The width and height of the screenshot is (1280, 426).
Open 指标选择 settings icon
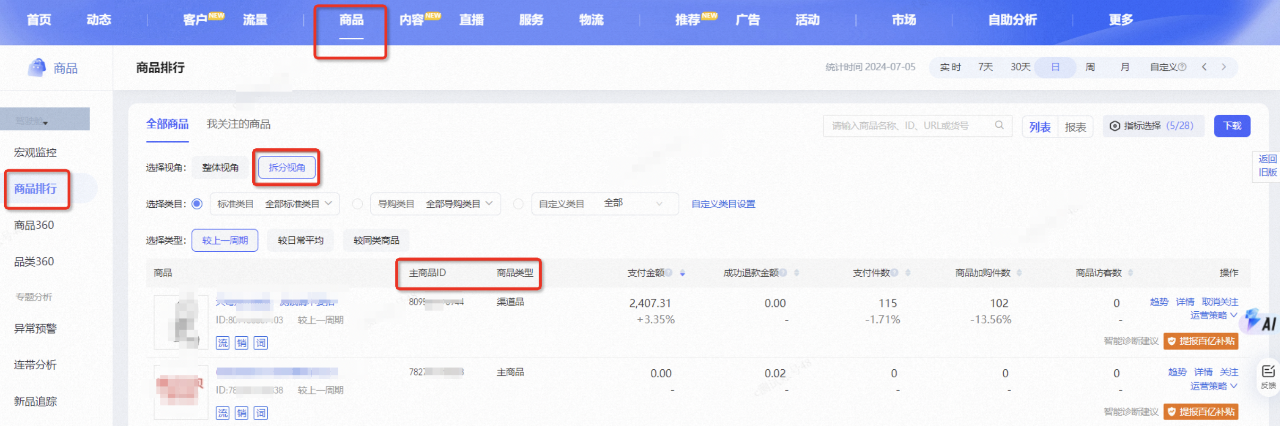click(x=1115, y=126)
